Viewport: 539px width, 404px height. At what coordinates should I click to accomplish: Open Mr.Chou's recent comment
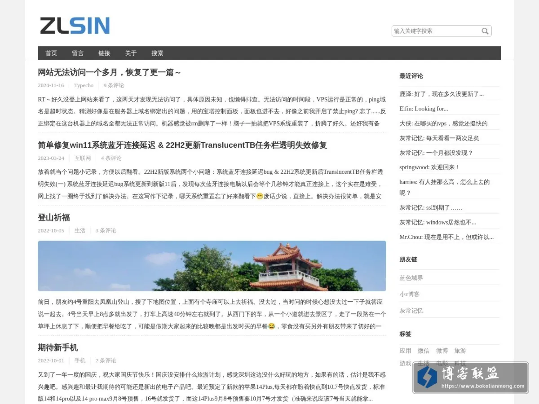pos(446,237)
